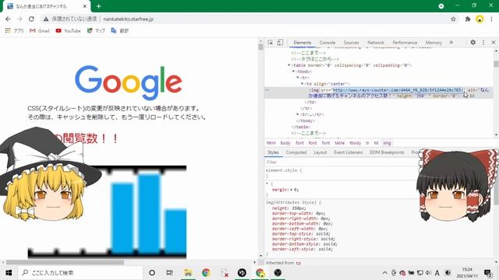This screenshot has width=499, height=280.
Task: Show more DevTools tabs with the chevron
Action: pyautogui.click(x=451, y=42)
